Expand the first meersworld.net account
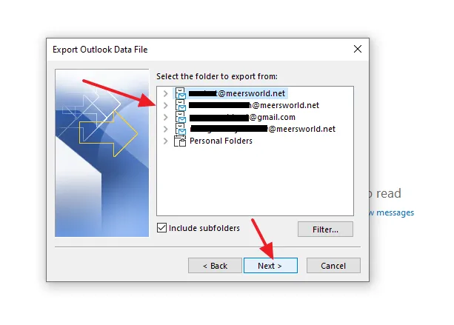Screen dimensions: 454x325 [165, 93]
